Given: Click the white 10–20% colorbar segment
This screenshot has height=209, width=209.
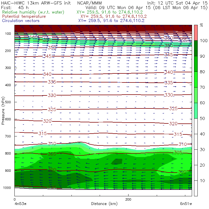Looking at the screenshot, I should coord(196,173).
